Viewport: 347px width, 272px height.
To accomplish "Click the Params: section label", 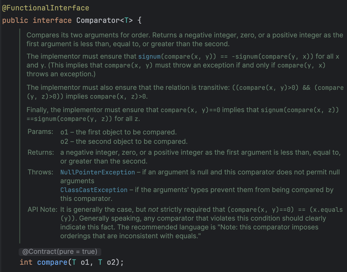I will pos(40,132).
